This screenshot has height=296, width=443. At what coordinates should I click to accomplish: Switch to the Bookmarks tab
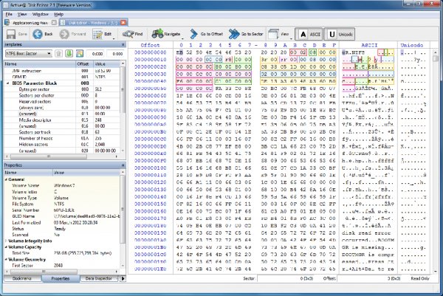pos(22,278)
